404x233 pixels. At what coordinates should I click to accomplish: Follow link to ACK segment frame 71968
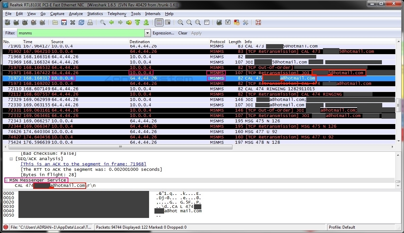[x=83, y=164]
